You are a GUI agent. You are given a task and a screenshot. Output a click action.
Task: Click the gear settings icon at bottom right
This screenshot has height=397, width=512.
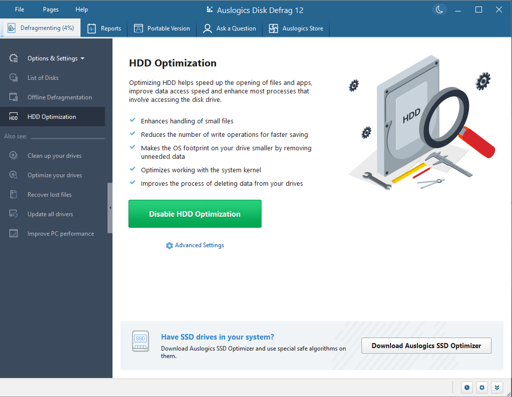[x=481, y=388]
